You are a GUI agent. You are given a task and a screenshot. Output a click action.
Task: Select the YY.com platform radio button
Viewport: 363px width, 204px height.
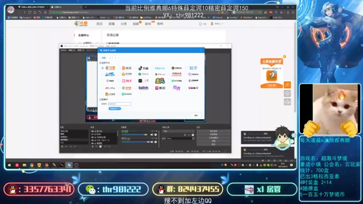coord(152,74)
